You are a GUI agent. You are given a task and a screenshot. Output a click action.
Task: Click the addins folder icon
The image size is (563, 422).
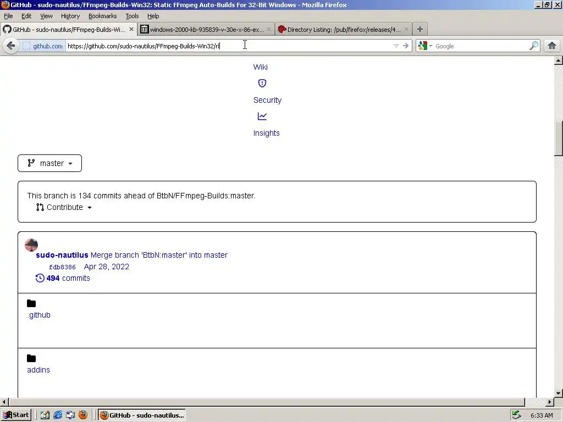[x=31, y=358]
